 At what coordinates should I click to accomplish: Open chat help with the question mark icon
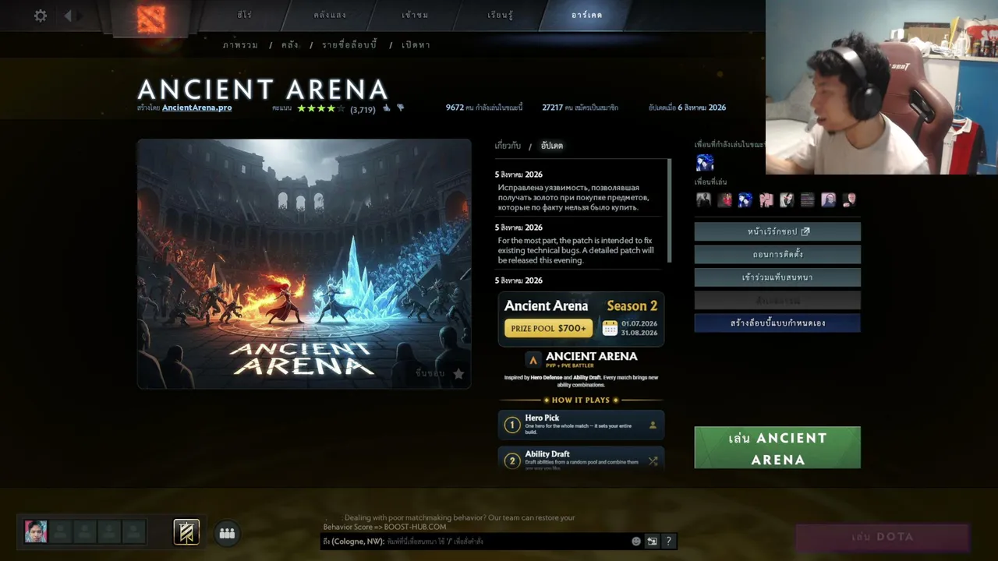pyautogui.click(x=669, y=542)
